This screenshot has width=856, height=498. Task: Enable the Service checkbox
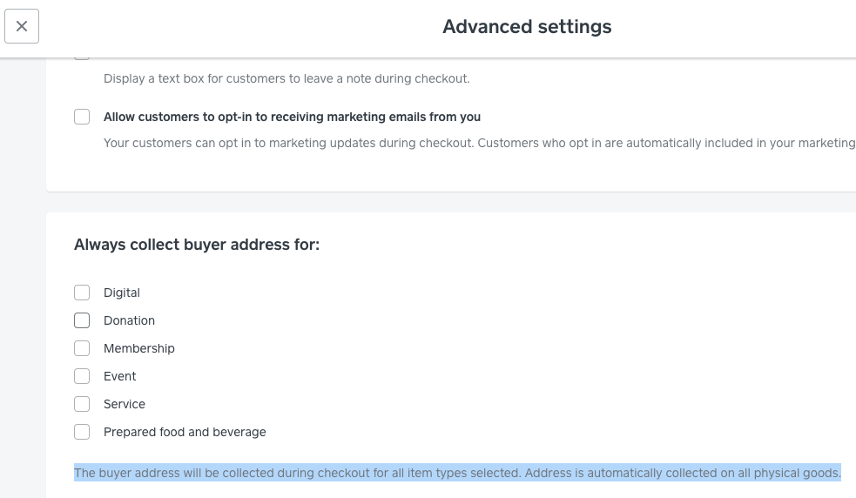[82, 404]
